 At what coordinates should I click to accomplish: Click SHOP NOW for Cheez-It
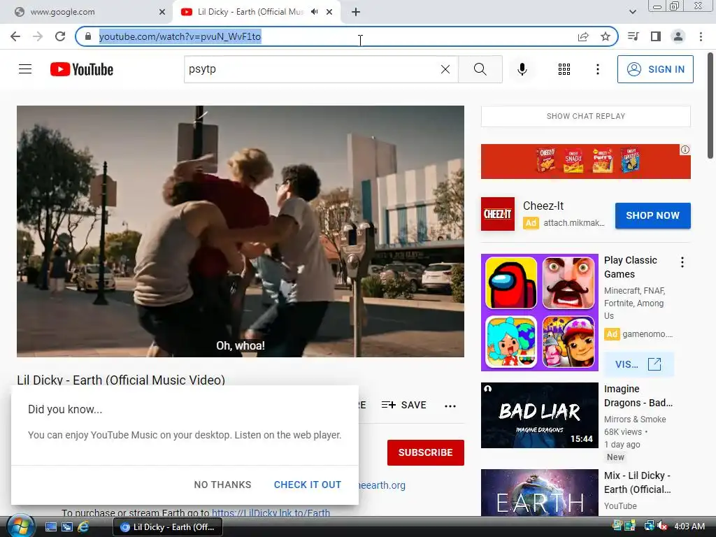(x=652, y=215)
